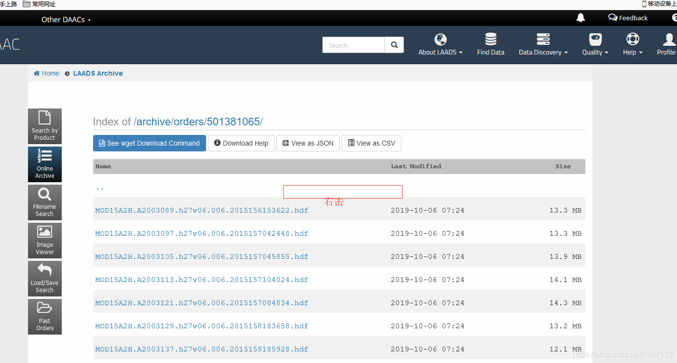
Task: Open the 501381065 path link in the heading
Action: pyautogui.click(x=234, y=122)
